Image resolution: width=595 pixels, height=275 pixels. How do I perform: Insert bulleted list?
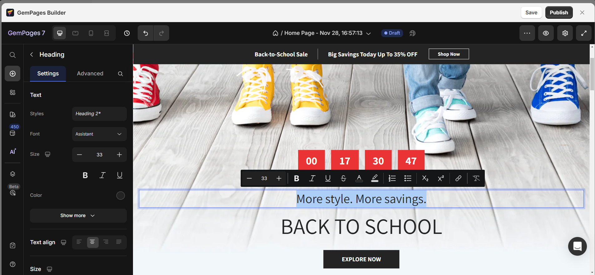tap(408, 178)
